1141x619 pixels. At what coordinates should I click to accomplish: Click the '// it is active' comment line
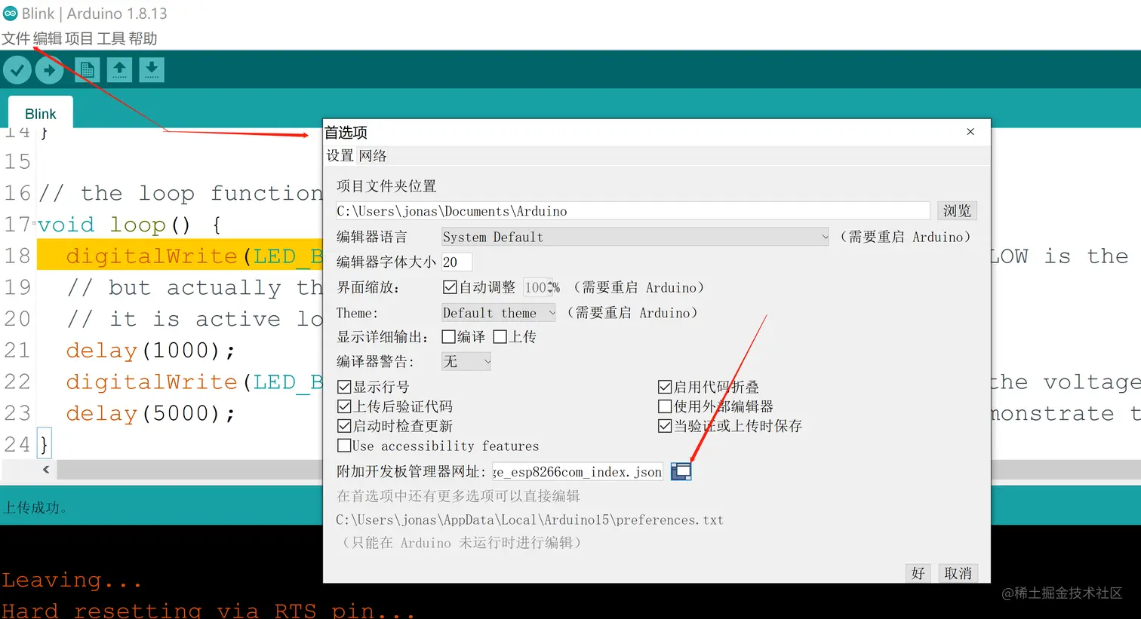[x=194, y=318]
